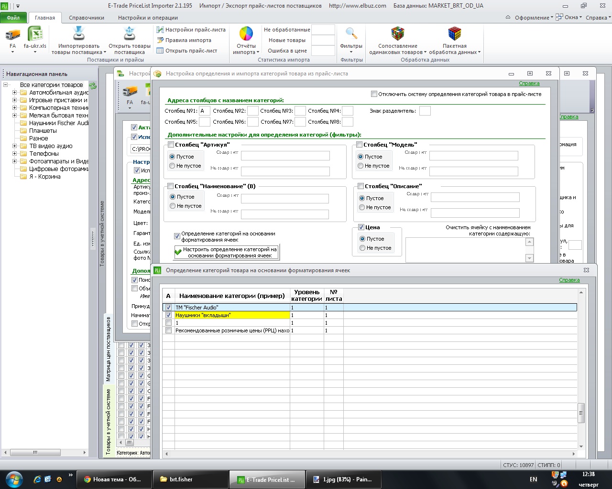Click Пакетная обработка данных cube icon
The width and height of the screenshot is (612, 489).
(455, 33)
